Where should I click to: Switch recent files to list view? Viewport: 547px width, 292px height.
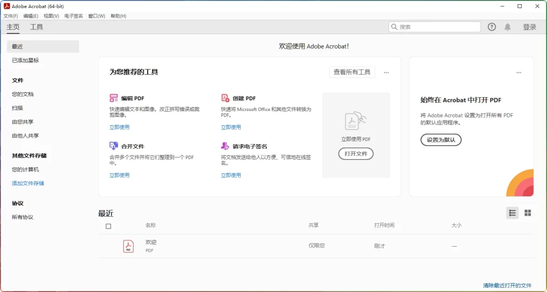512,213
